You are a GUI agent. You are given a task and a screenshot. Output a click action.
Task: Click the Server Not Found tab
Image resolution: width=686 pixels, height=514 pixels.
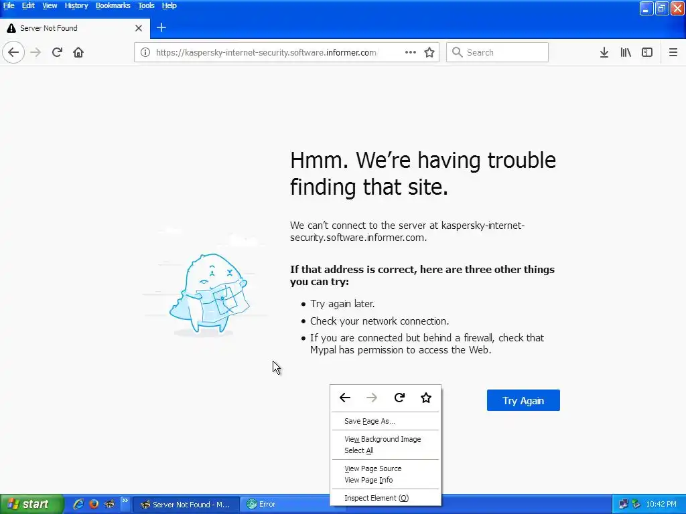click(75, 28)
